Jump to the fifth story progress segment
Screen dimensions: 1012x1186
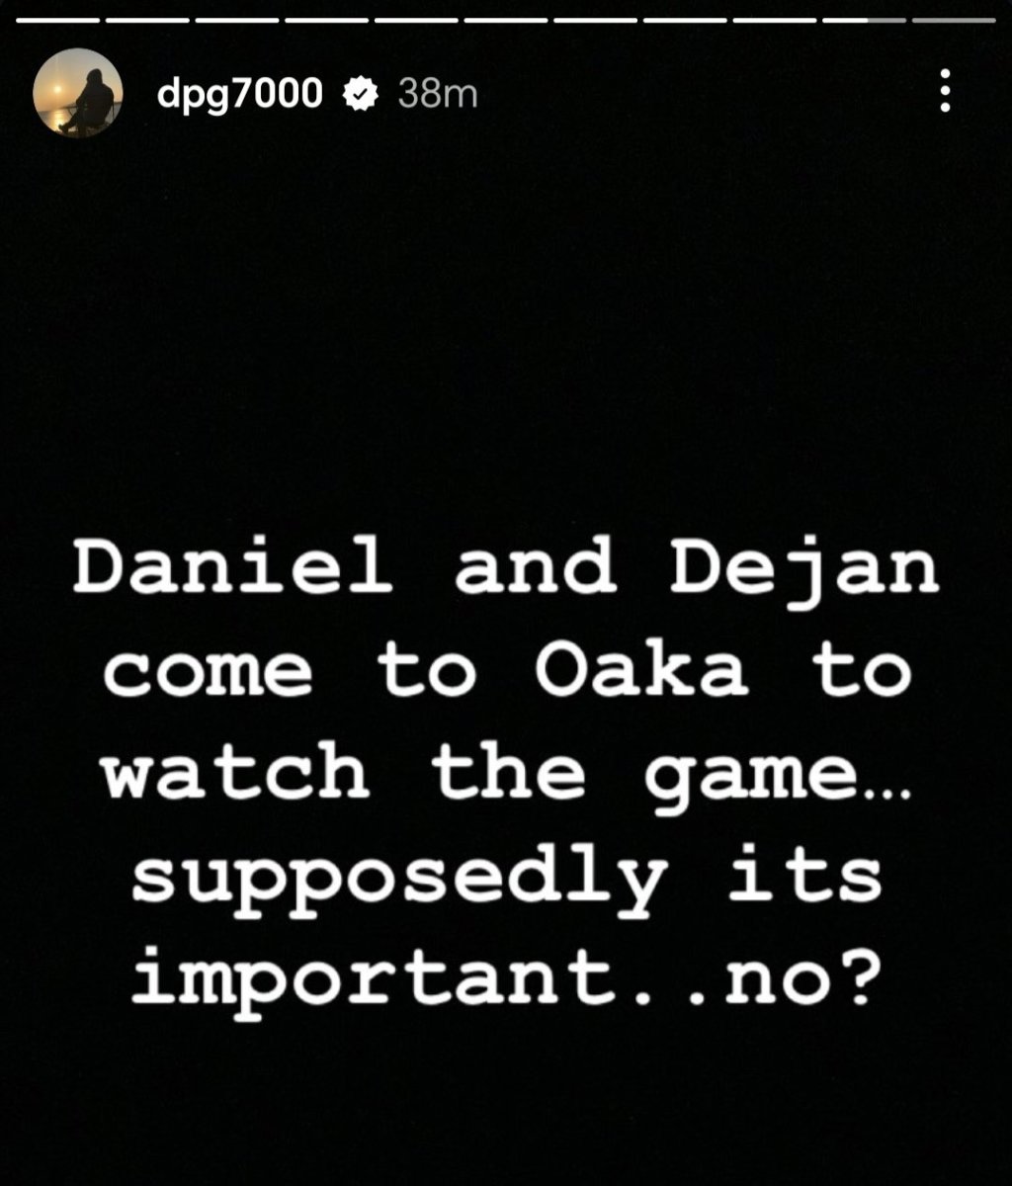416,20
